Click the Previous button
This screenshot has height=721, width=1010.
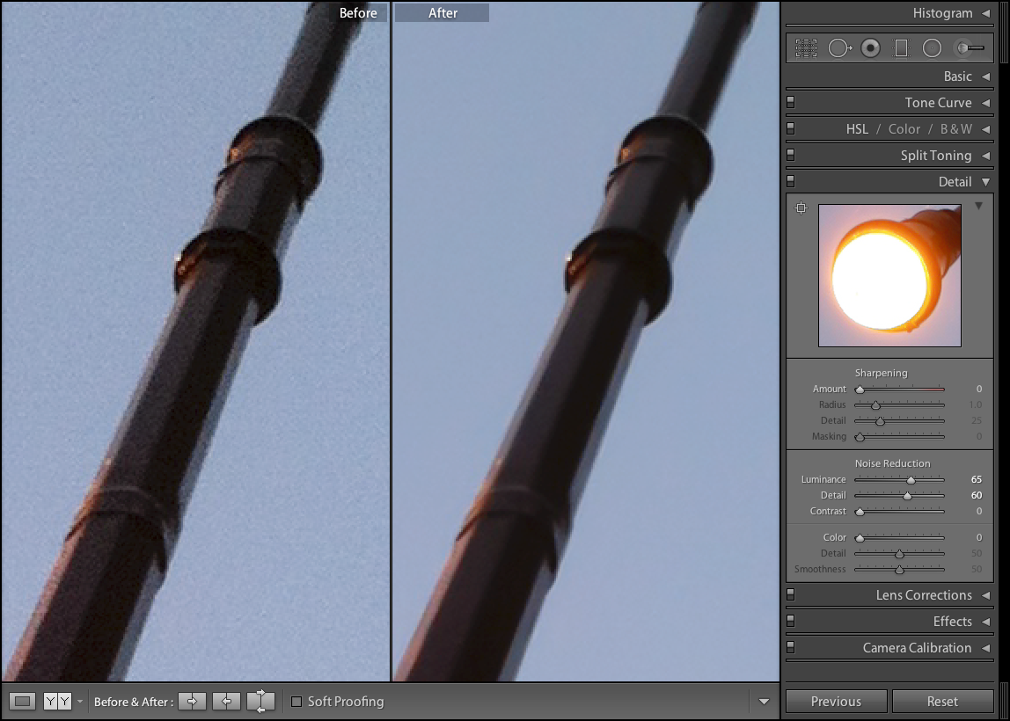coord(835,701)
